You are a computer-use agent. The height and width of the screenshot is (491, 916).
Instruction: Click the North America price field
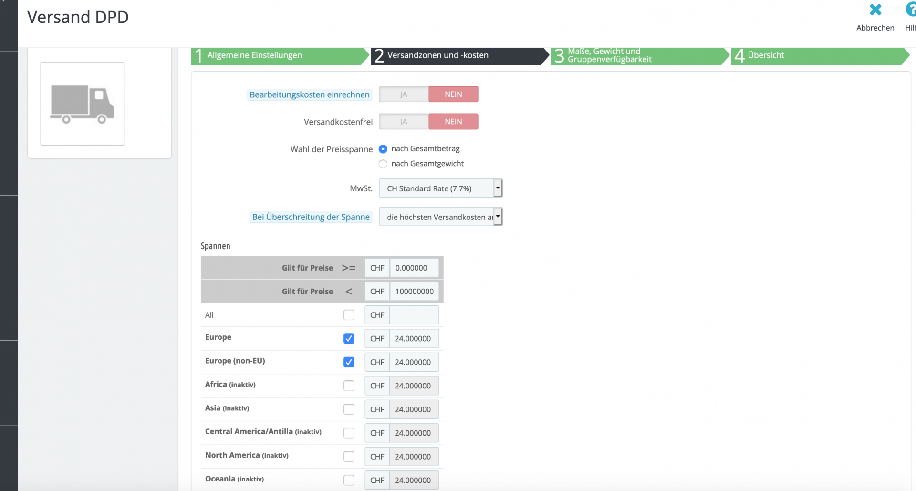pyautogui.click(x=414, y=457)
